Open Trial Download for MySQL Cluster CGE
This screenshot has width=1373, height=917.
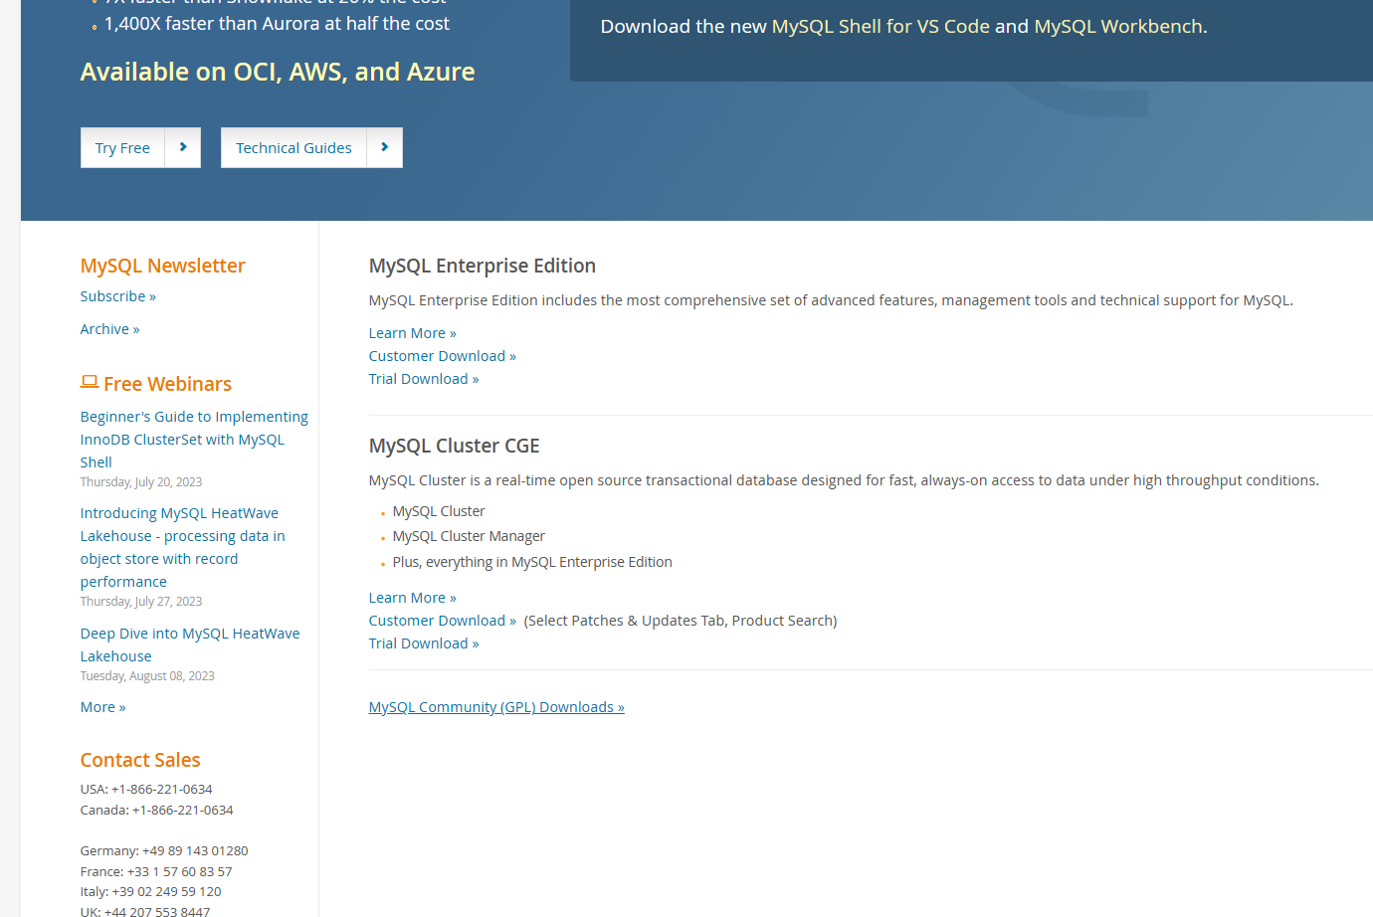tap(424, 643)
